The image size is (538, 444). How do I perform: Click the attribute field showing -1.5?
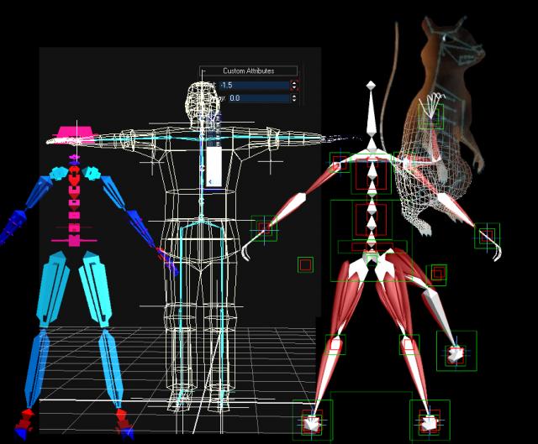(254, 85)
